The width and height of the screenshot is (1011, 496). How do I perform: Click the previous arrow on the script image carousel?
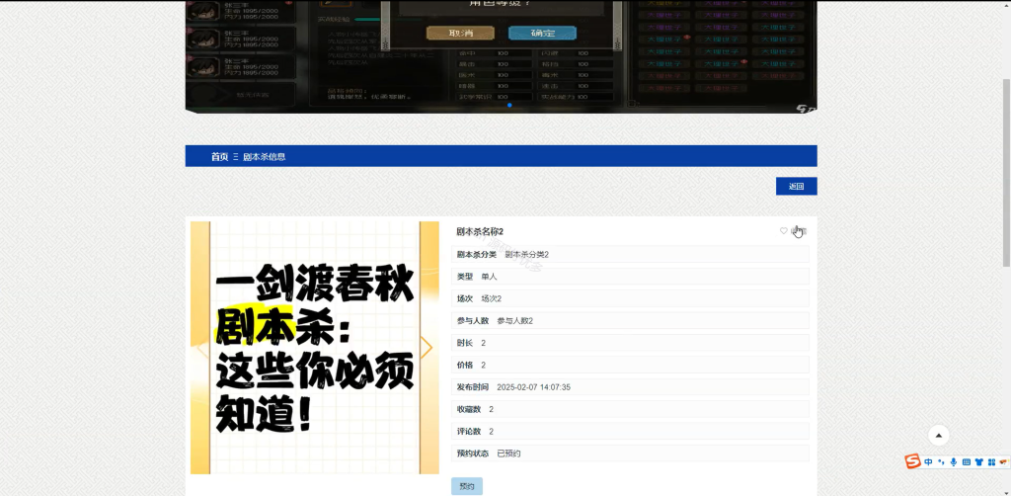[x=202, y=348]
